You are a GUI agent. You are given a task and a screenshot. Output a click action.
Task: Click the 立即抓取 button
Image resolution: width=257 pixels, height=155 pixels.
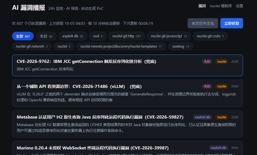[232, 23]
